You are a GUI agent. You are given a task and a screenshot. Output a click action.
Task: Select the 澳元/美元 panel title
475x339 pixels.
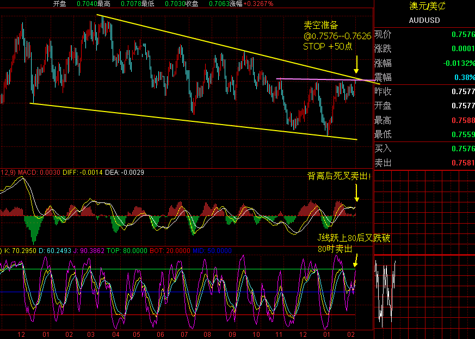point(427,6)
